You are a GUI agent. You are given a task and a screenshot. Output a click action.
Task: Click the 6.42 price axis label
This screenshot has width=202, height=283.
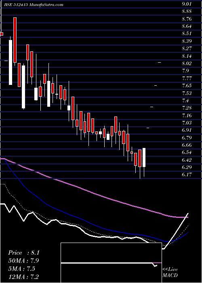tap(187, 160)
